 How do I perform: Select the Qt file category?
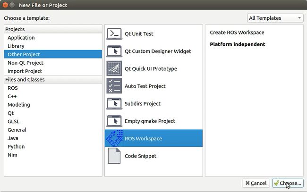(53, 113)
